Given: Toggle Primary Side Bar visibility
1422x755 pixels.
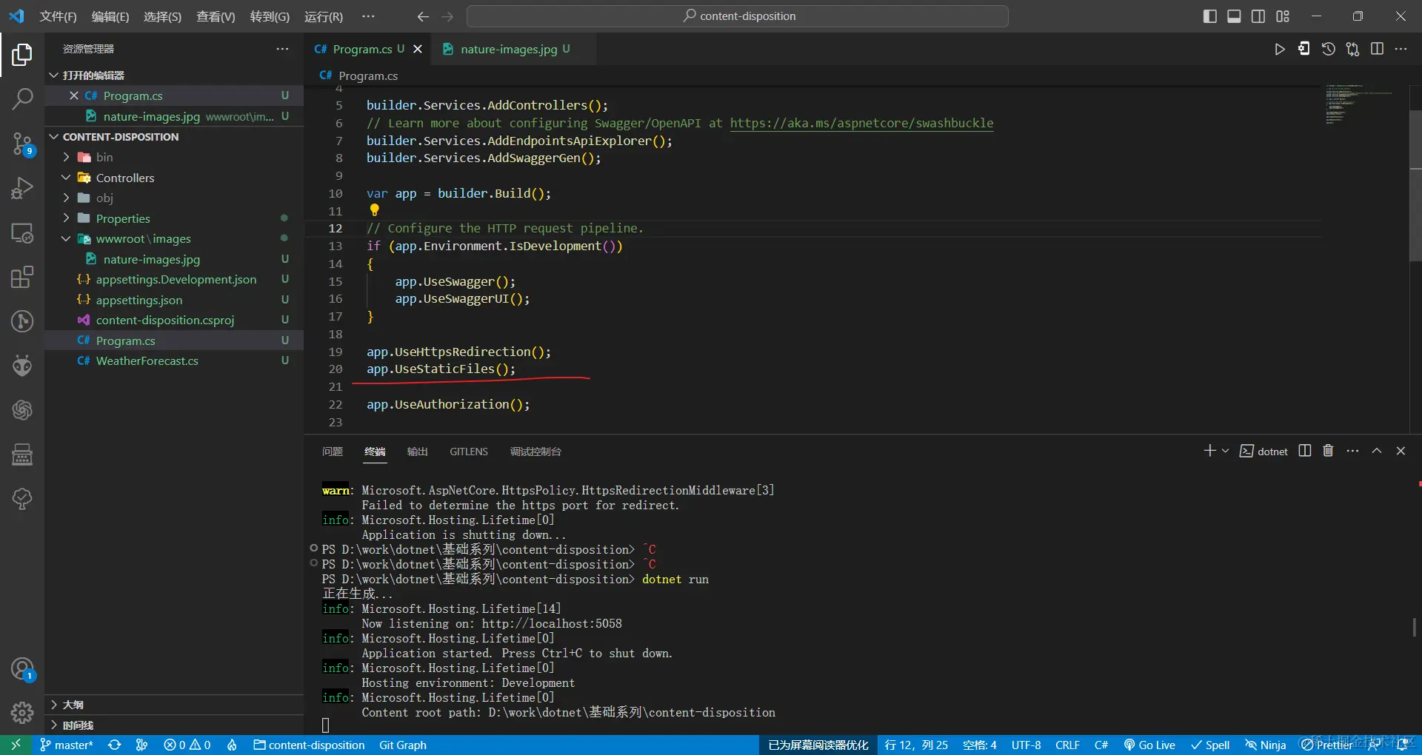Looking at the screenshot, I should pyautogui.click(x=1210, y=16).
